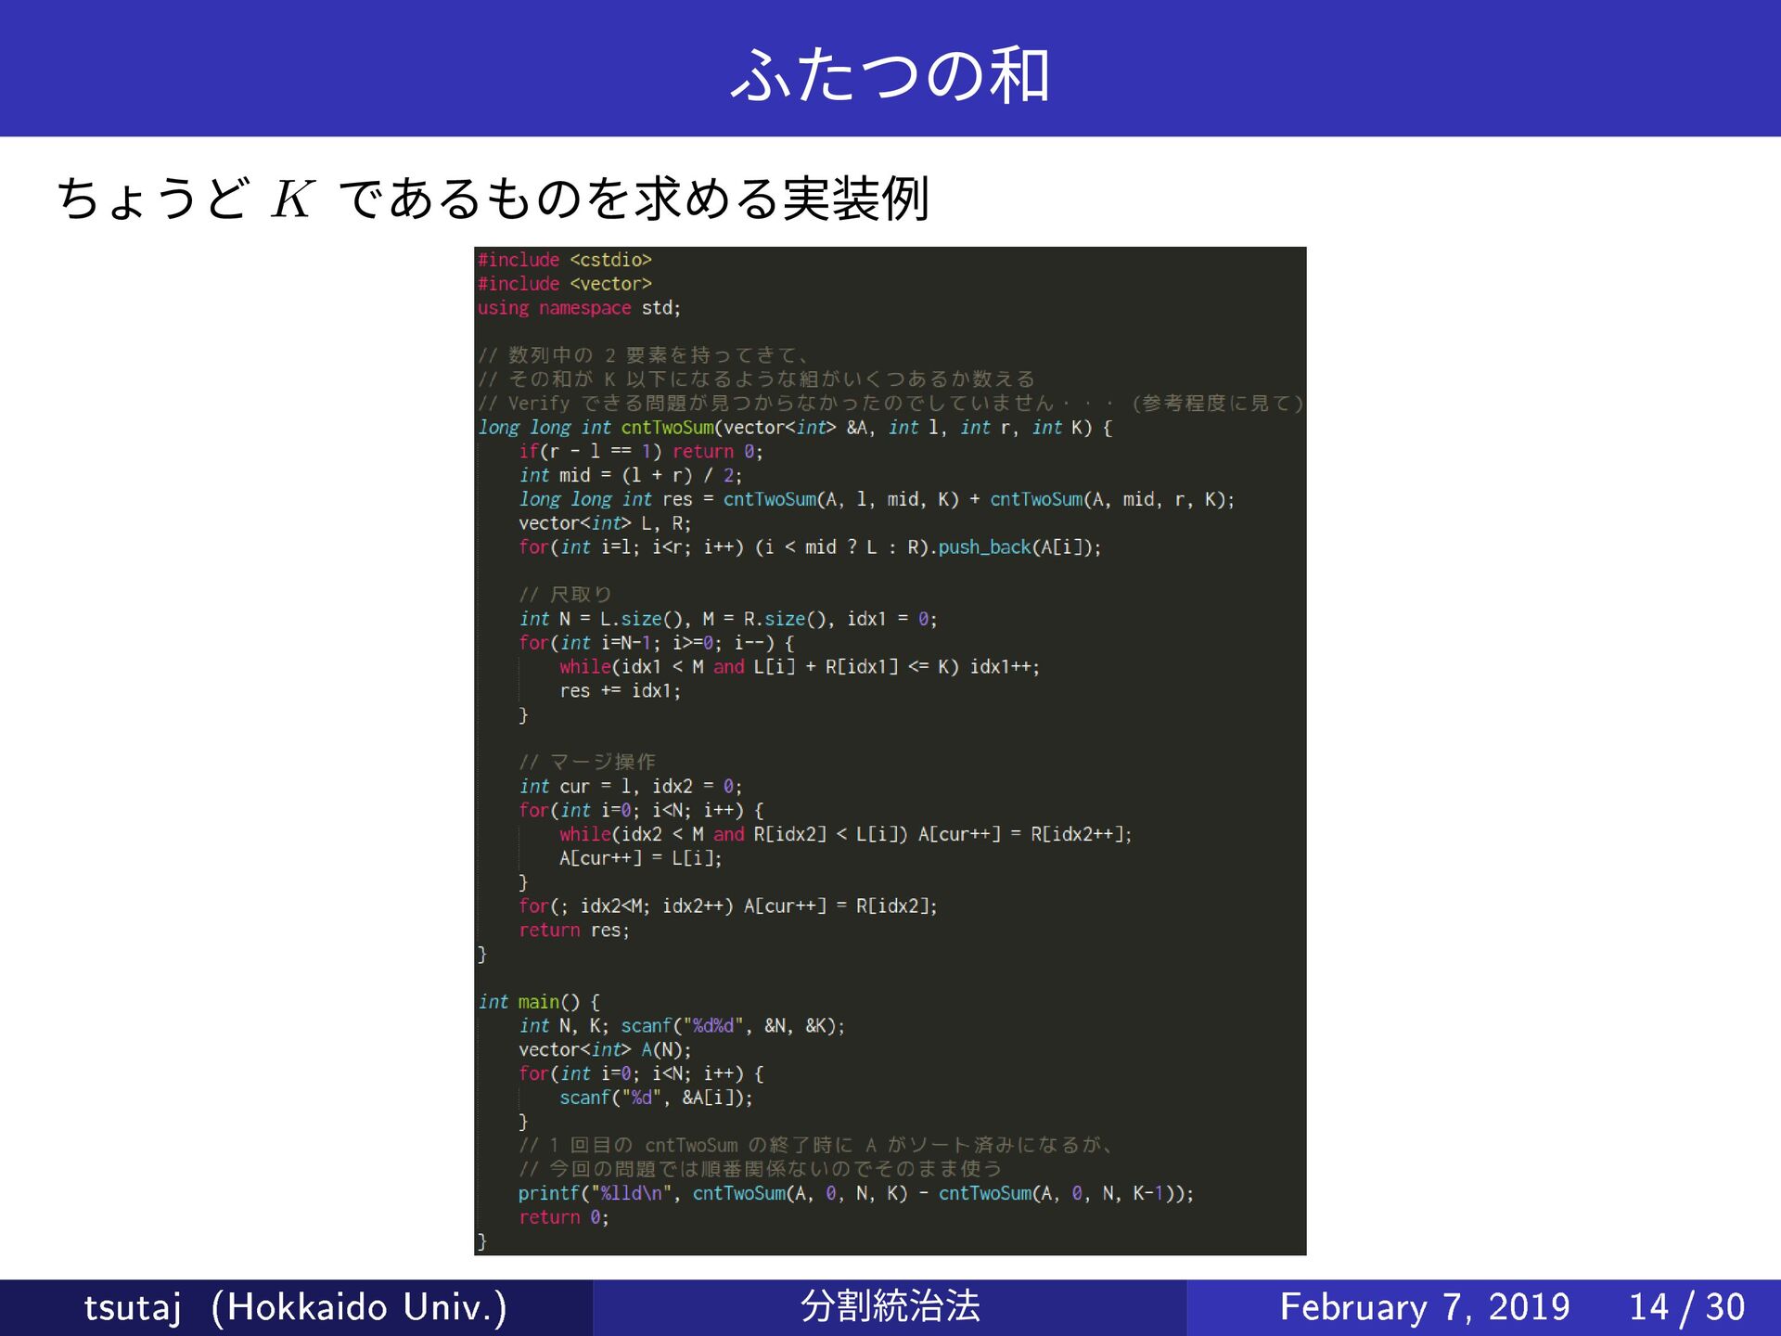This screenshot has height=1336, width=1781.
Task: Click the int mid assignment line
Action: point(630,476)
